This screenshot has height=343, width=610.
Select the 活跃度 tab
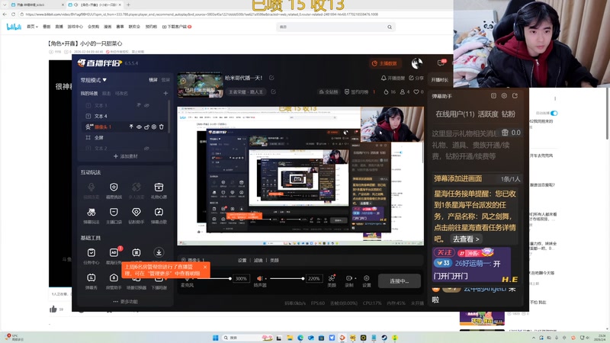[488, 114]
